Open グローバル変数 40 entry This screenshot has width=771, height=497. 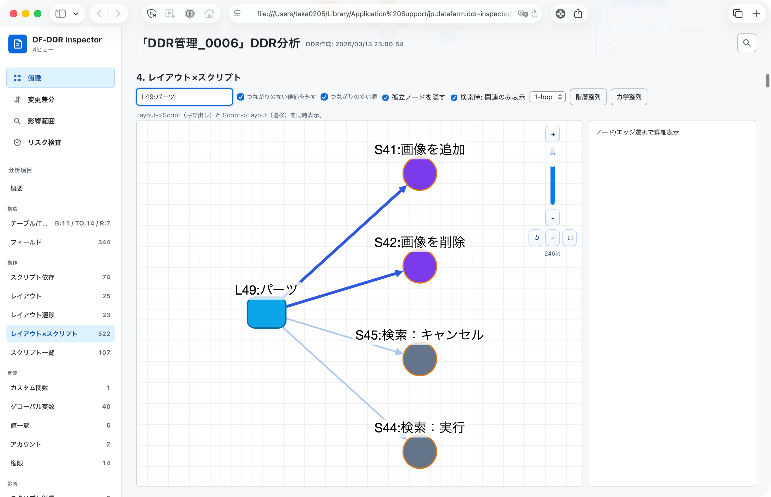coord(60,406)
